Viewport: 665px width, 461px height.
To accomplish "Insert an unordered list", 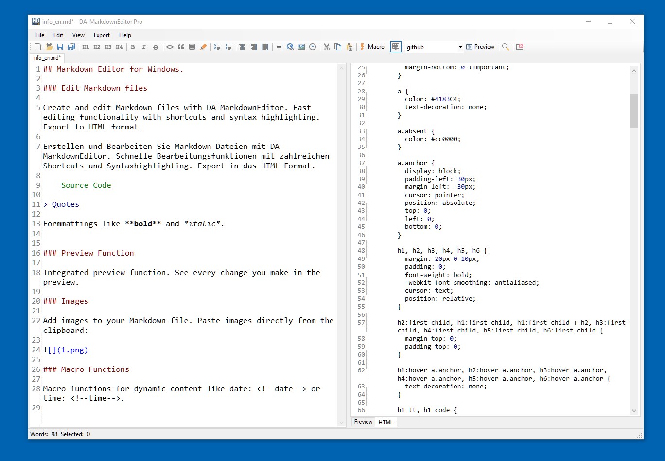I will click(x=217, y=47).
